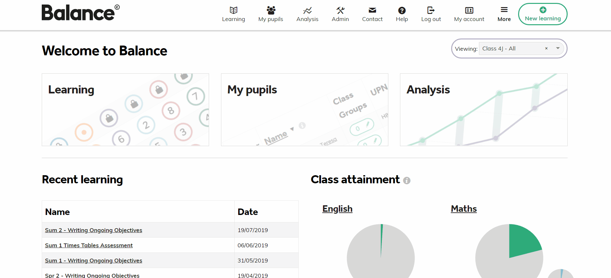This screenshot has width=611, height=278.
Task: Open the Analysis chart icon in navbar
Action: pos(307,10)
